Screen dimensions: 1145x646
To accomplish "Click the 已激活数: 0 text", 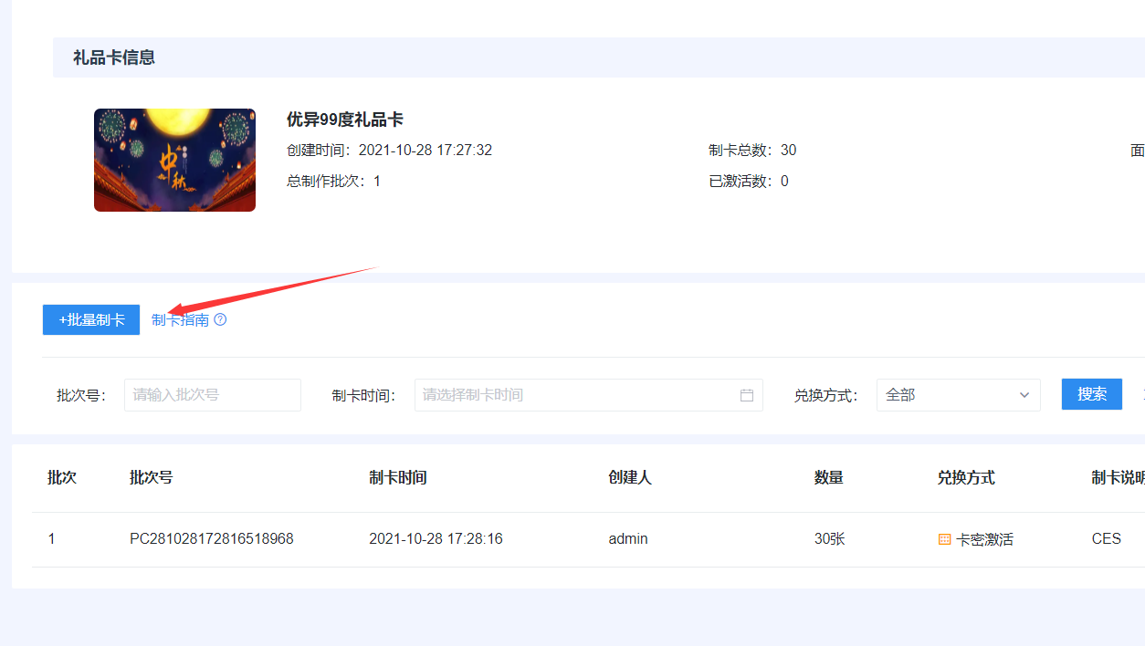I will pyautogui.click(x=749, y=182).
